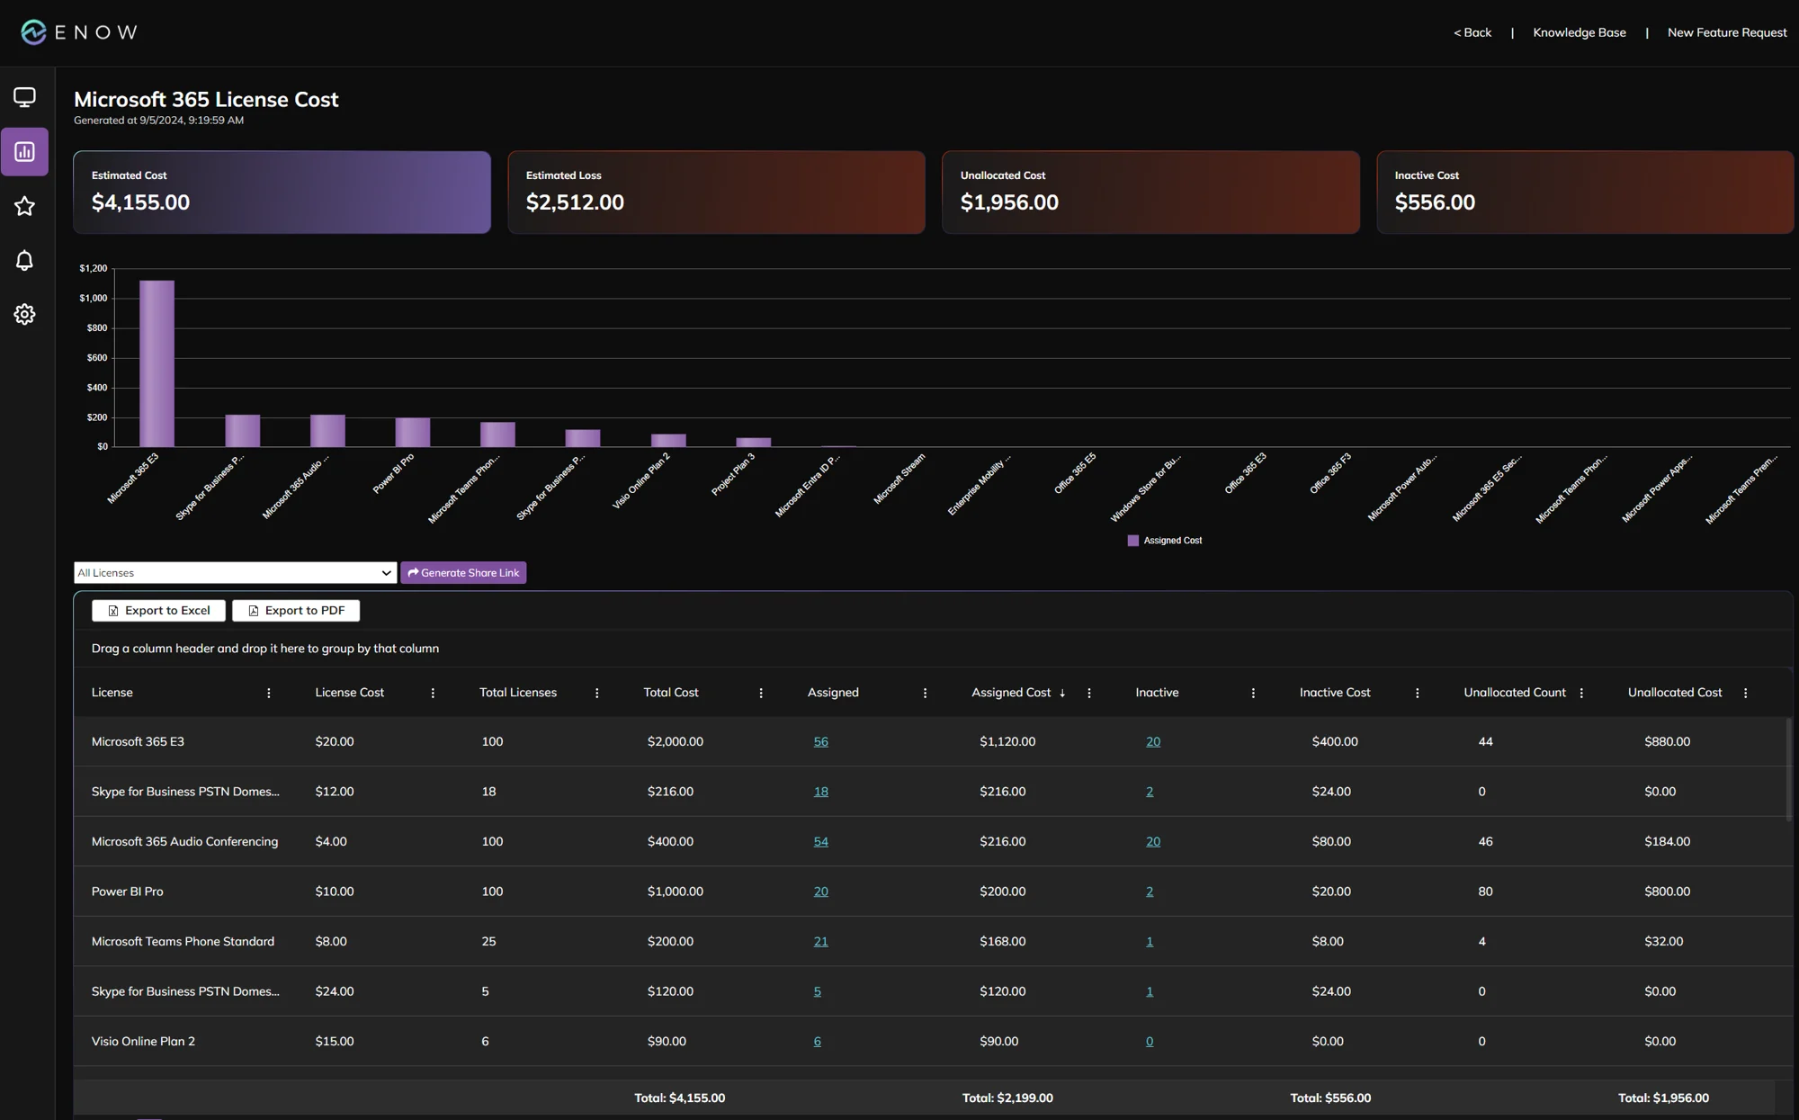Click the Total: $4,155.00 footer value
This screenshot has width=1799, height=1120.
tap(680, 1098)
